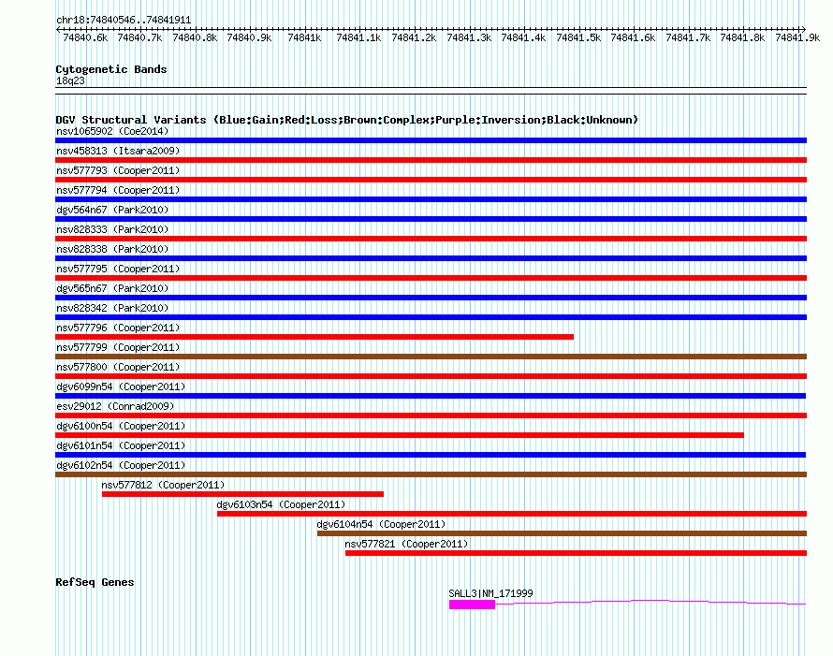
Task: Click the 74841.5k ruler tick label
Action: pos(578,38)
